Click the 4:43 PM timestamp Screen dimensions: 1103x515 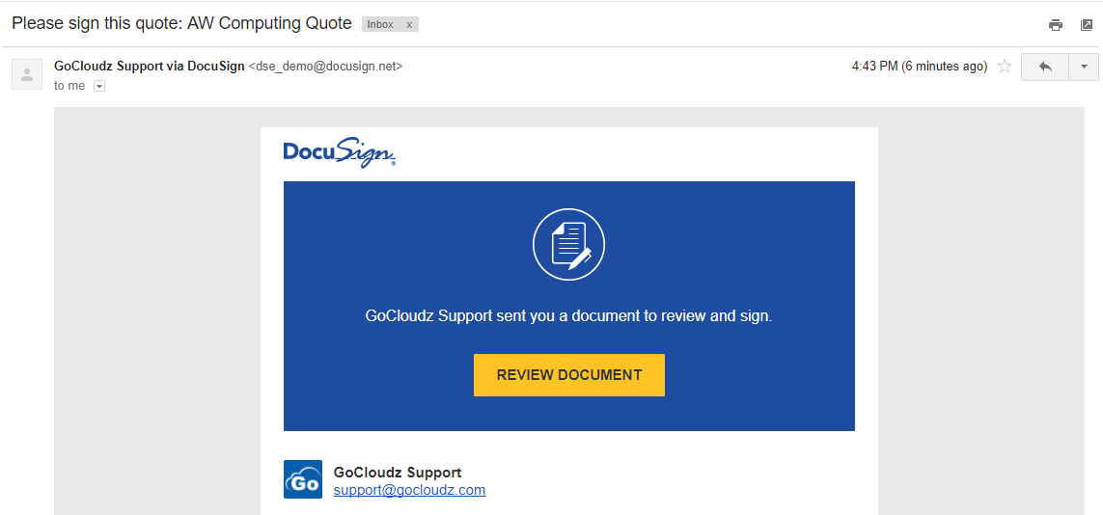click(x=920, y=67)
